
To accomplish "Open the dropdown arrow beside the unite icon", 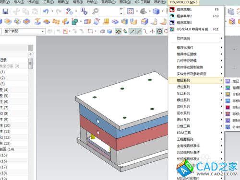I will 81,22.
